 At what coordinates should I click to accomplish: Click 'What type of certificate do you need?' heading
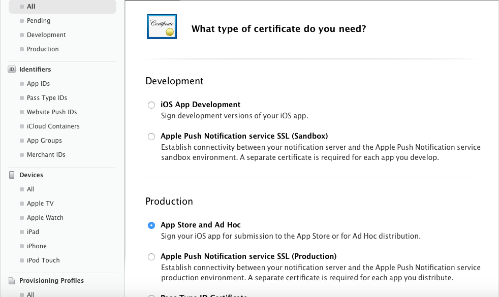click(279, 29)
